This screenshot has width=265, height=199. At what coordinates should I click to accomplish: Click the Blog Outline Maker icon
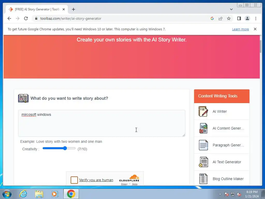click(x=203, y=179)
